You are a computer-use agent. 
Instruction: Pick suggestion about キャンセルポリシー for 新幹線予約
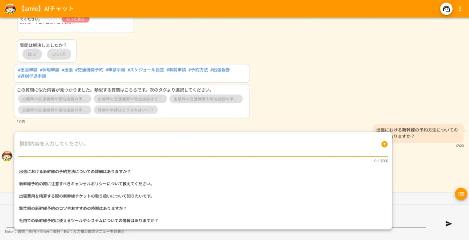[86, 184]
